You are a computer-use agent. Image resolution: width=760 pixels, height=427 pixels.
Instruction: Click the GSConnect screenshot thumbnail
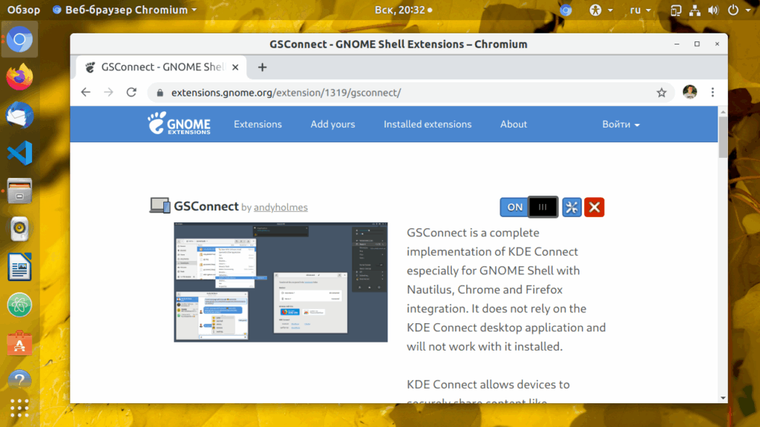tap(281, 282)
